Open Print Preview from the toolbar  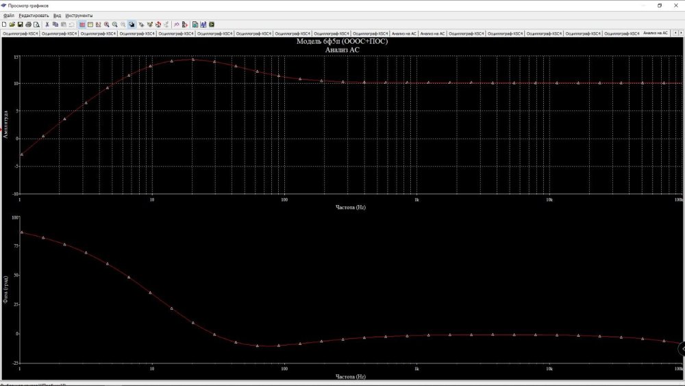pos(36,24)
